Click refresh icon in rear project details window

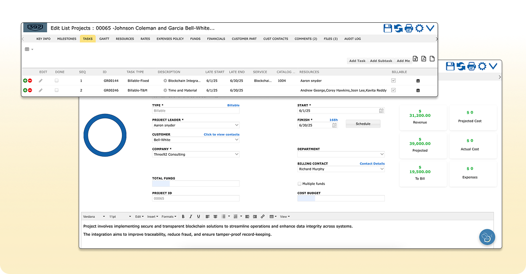461,66
